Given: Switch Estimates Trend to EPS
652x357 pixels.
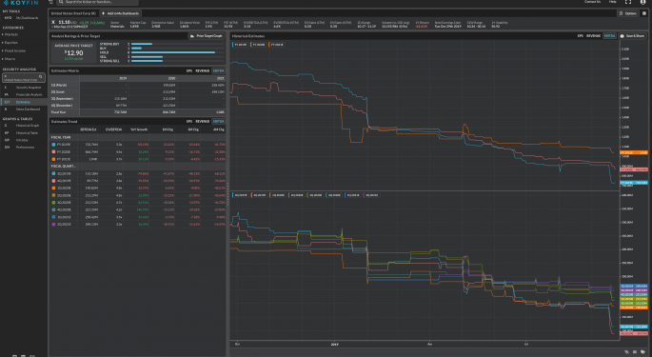Looking at the screenshot, I should coord(189,122).
